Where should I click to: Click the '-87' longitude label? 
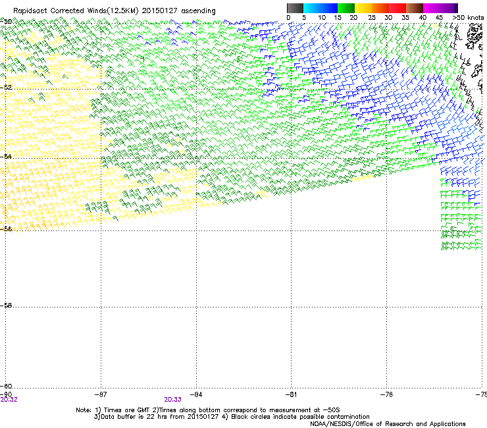tap(101, 394)
